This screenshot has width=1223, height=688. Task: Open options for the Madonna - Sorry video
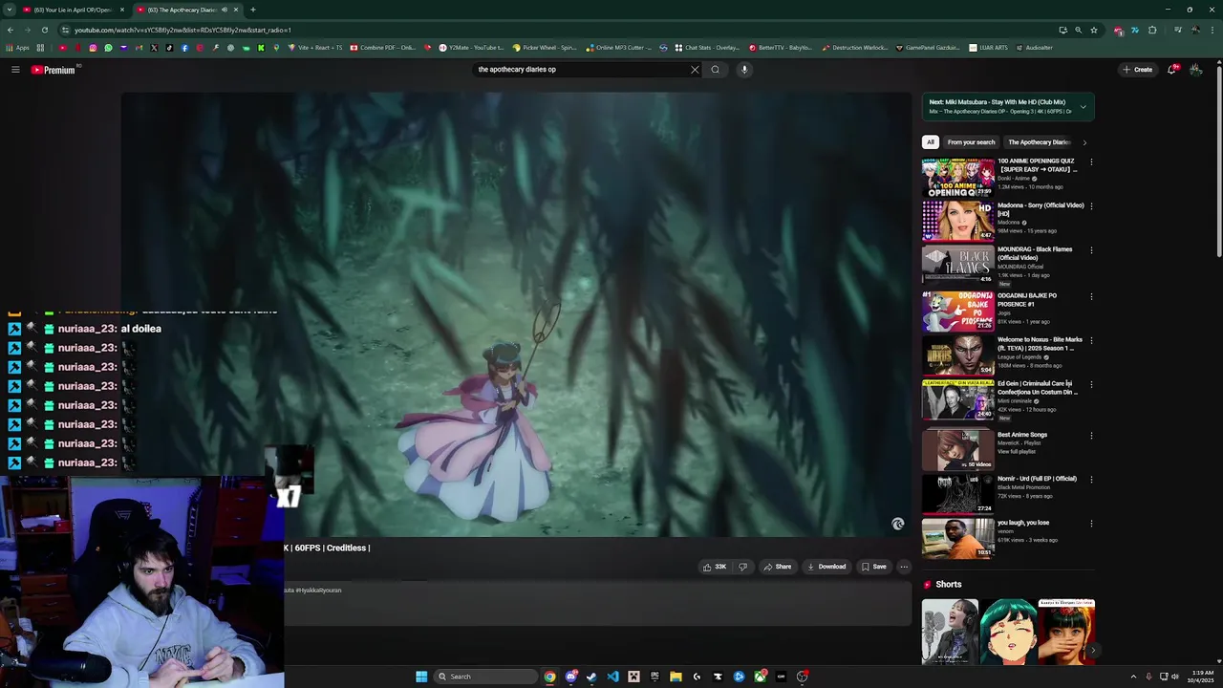pos(1091,206)
